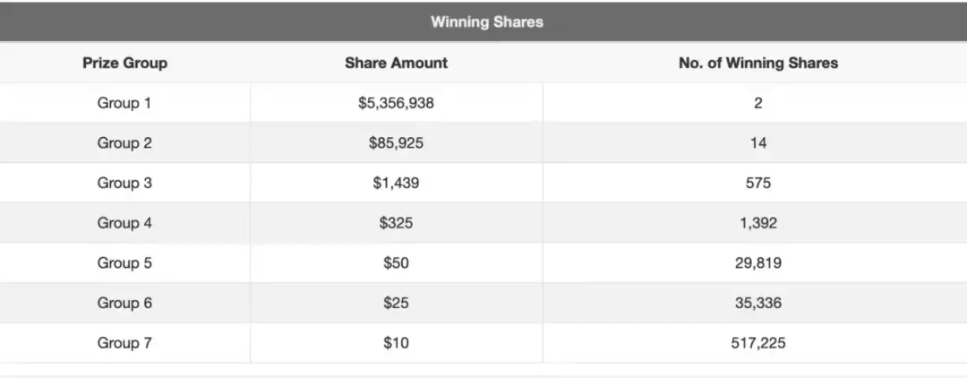
Task: Click the $5,356,938 share amount
Action: [x=396, y=103]
